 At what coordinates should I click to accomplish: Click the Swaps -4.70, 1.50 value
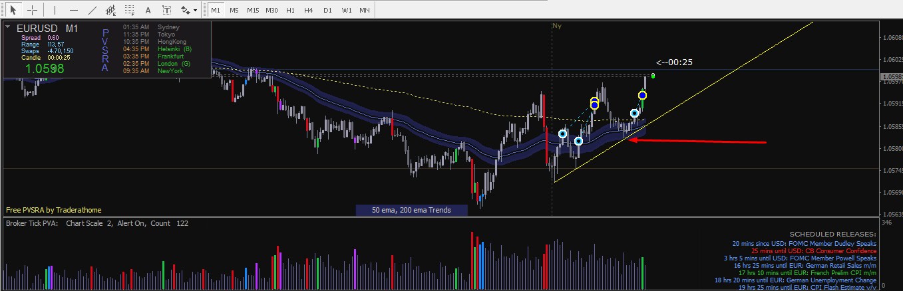pyautogui.click(x=61, y=51)
